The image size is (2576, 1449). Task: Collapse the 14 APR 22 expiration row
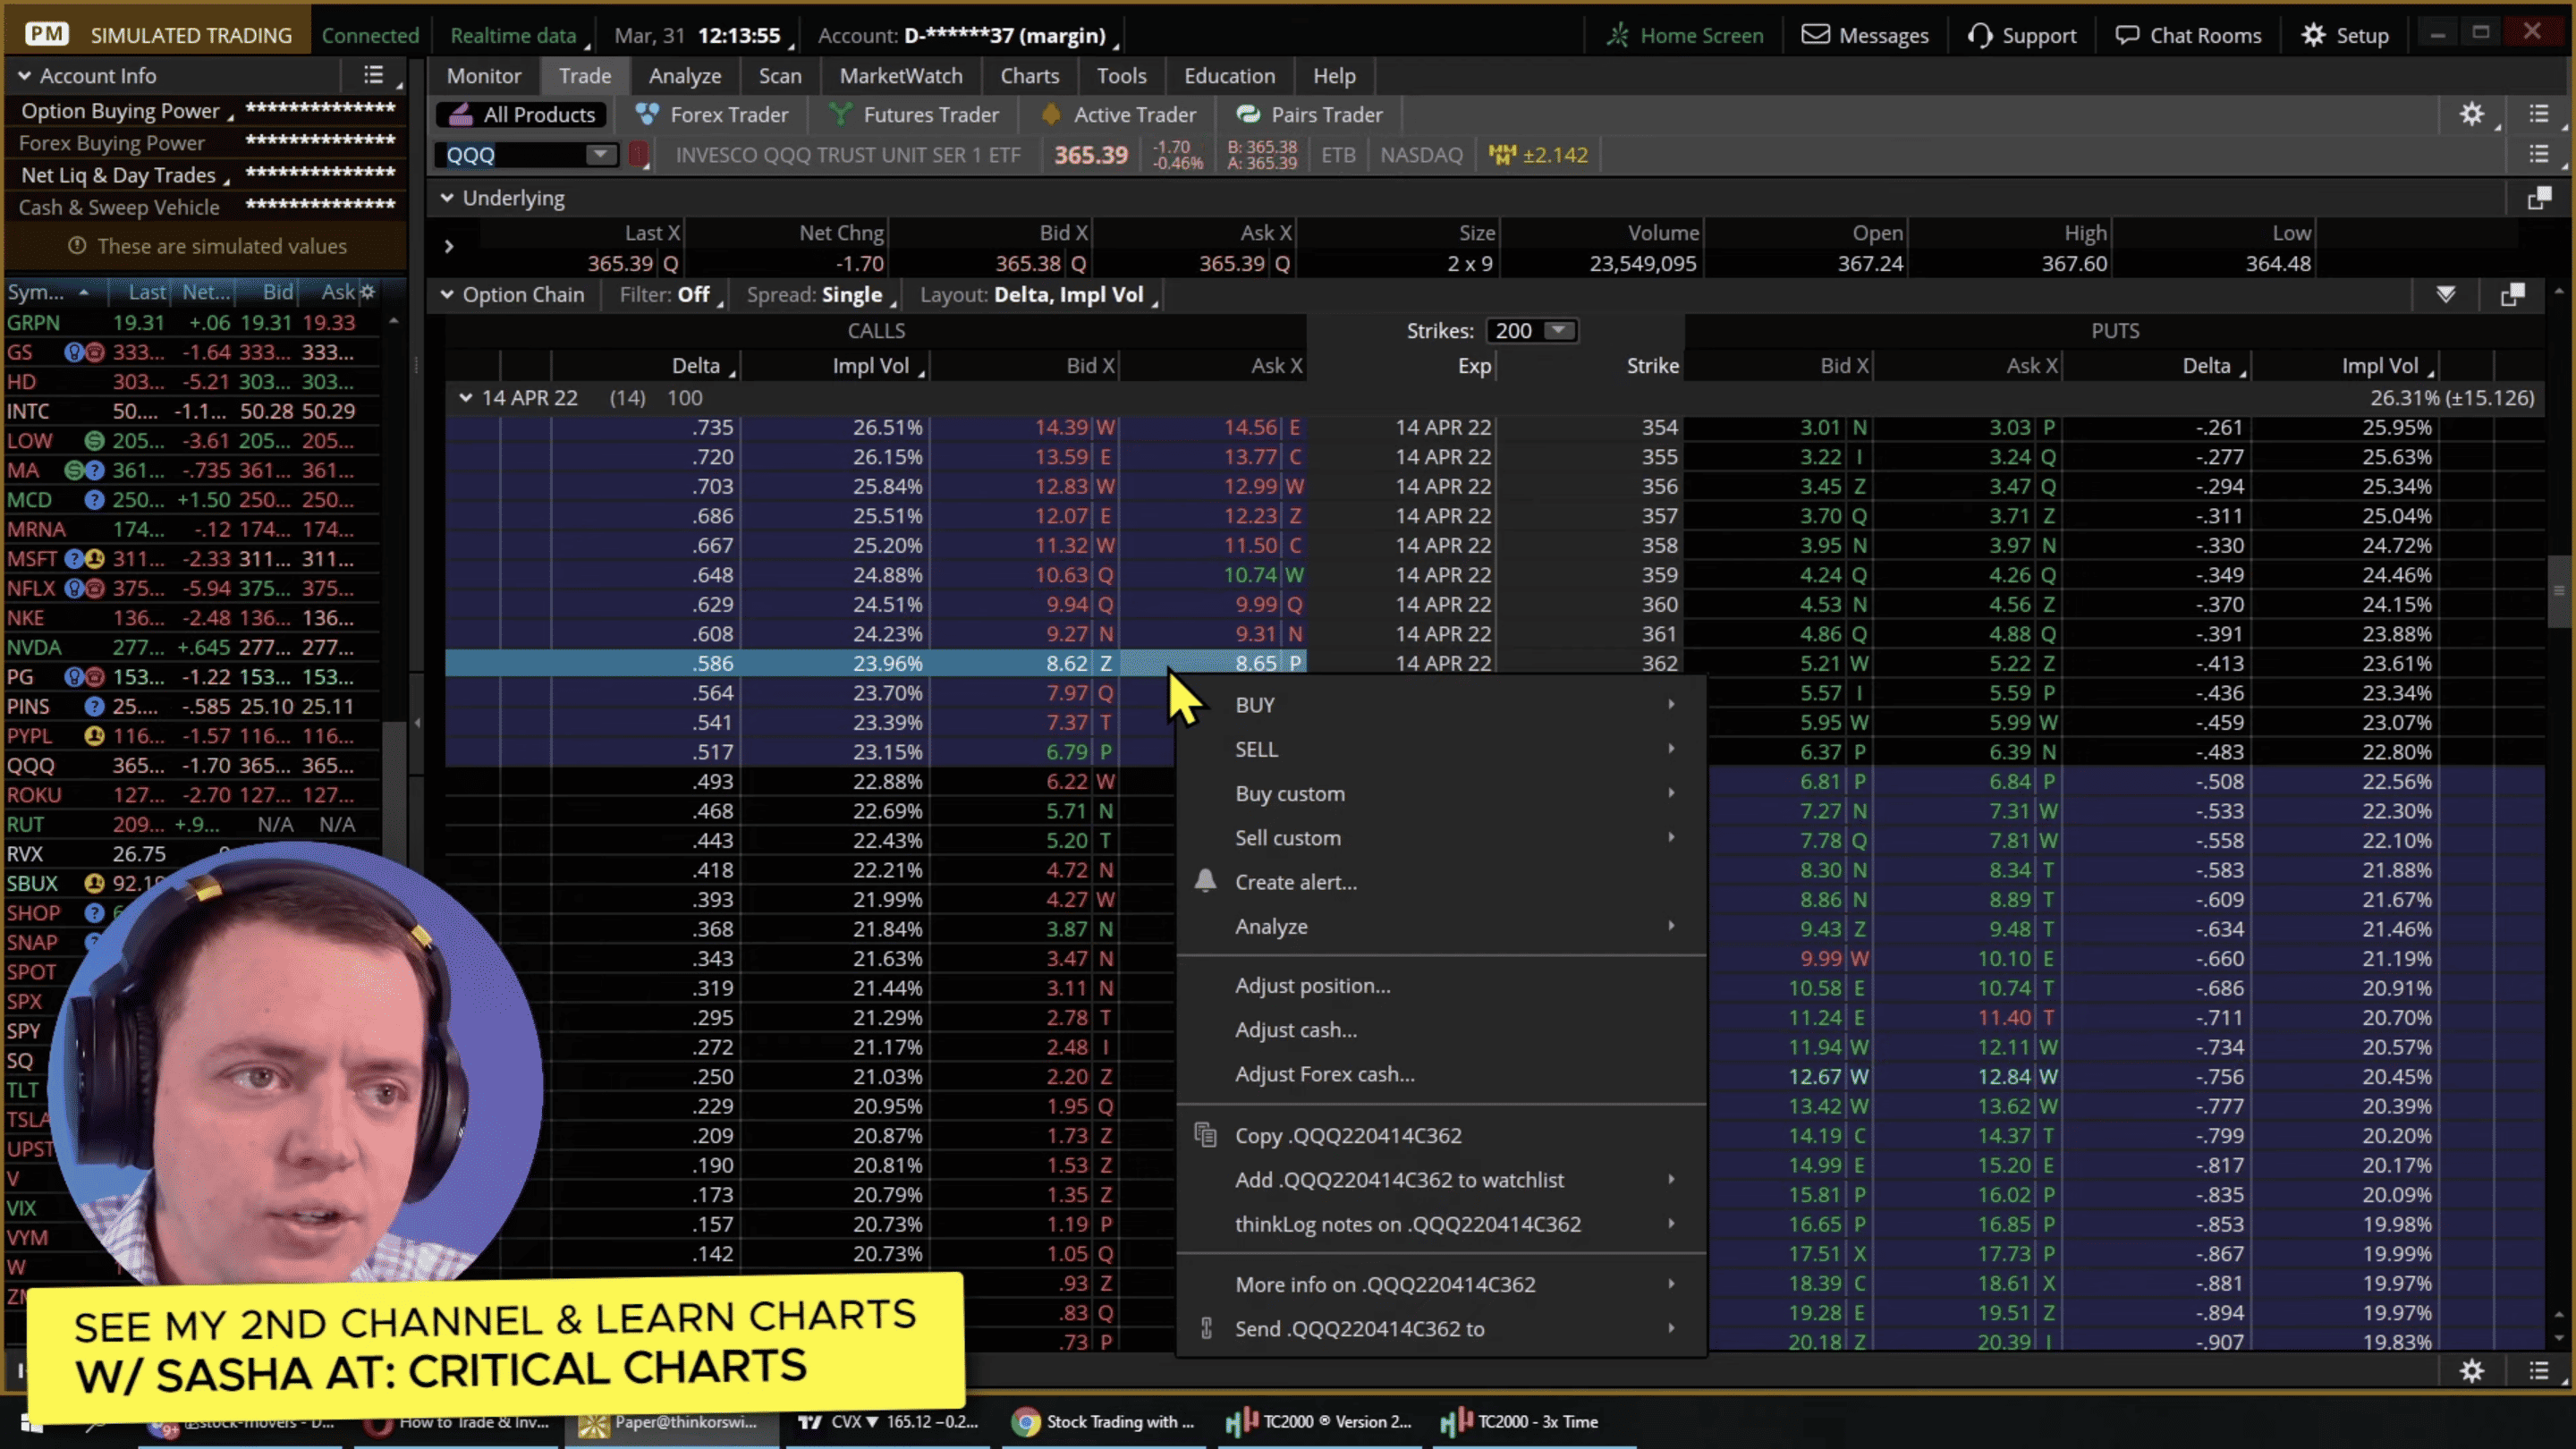(x=465, y=398)
